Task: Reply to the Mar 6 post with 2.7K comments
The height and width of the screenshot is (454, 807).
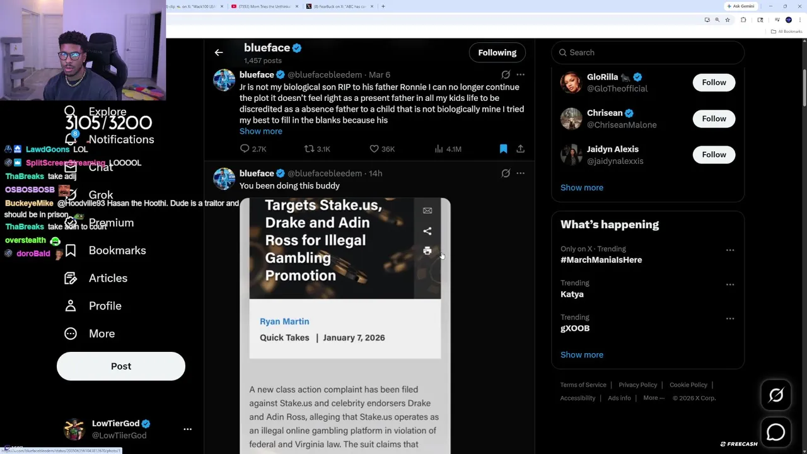Action: [253, 149]
